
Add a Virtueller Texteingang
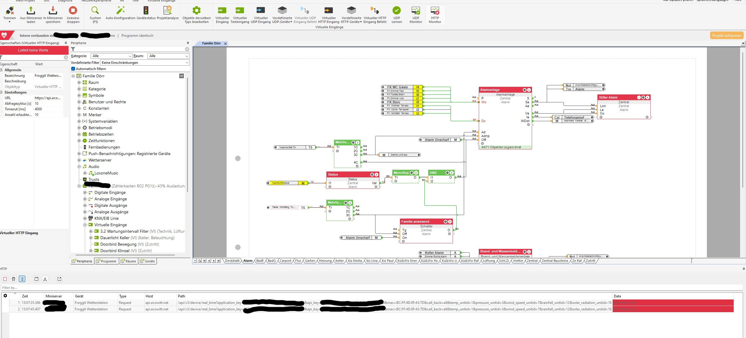(x=240, y=14)
